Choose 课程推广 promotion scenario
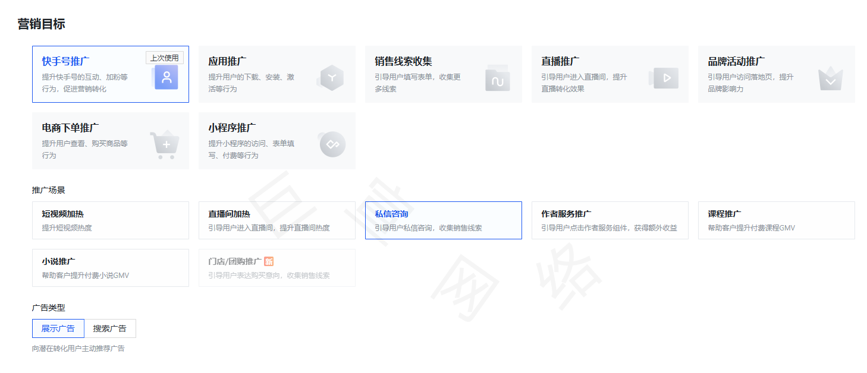867x373 pixels. [776, 220]
